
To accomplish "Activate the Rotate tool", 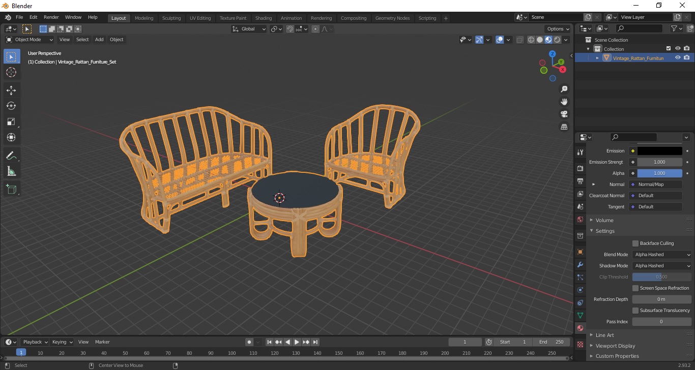I will tap(11, 106).
